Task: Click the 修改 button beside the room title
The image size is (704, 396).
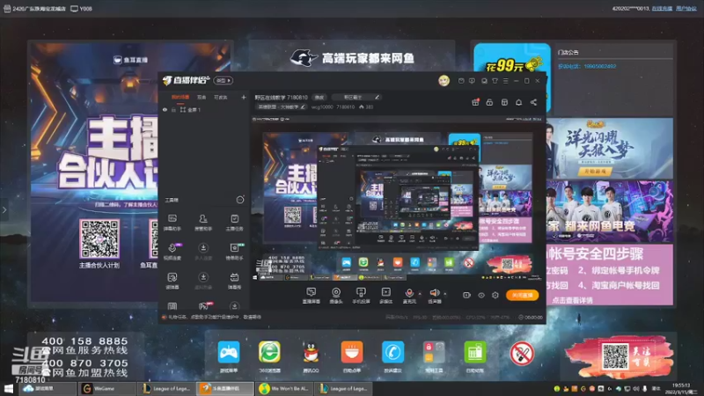Action: pyautogui.click(x=319, y=97)
